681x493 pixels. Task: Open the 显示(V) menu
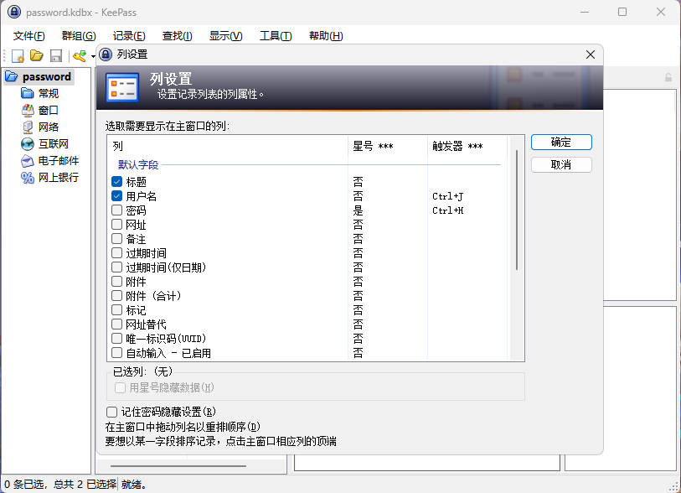(225, 35)
